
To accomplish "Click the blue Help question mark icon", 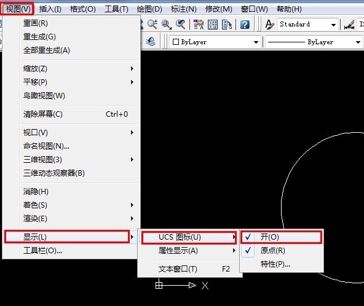I will point(245,25).
